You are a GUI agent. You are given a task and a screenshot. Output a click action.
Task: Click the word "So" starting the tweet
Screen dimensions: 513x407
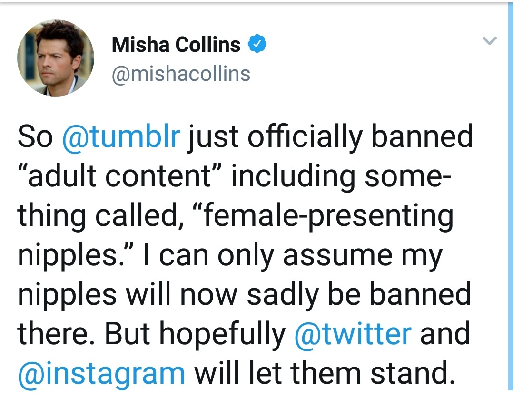tap(36, 137)
